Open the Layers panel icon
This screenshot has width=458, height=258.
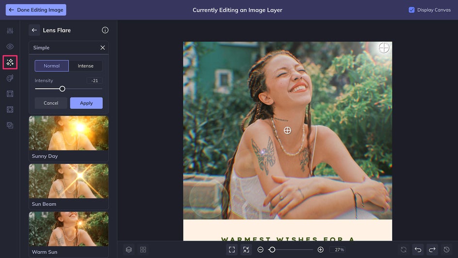tap(129, 250)
